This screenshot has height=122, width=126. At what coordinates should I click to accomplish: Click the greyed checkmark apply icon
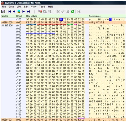click(63, 11)
